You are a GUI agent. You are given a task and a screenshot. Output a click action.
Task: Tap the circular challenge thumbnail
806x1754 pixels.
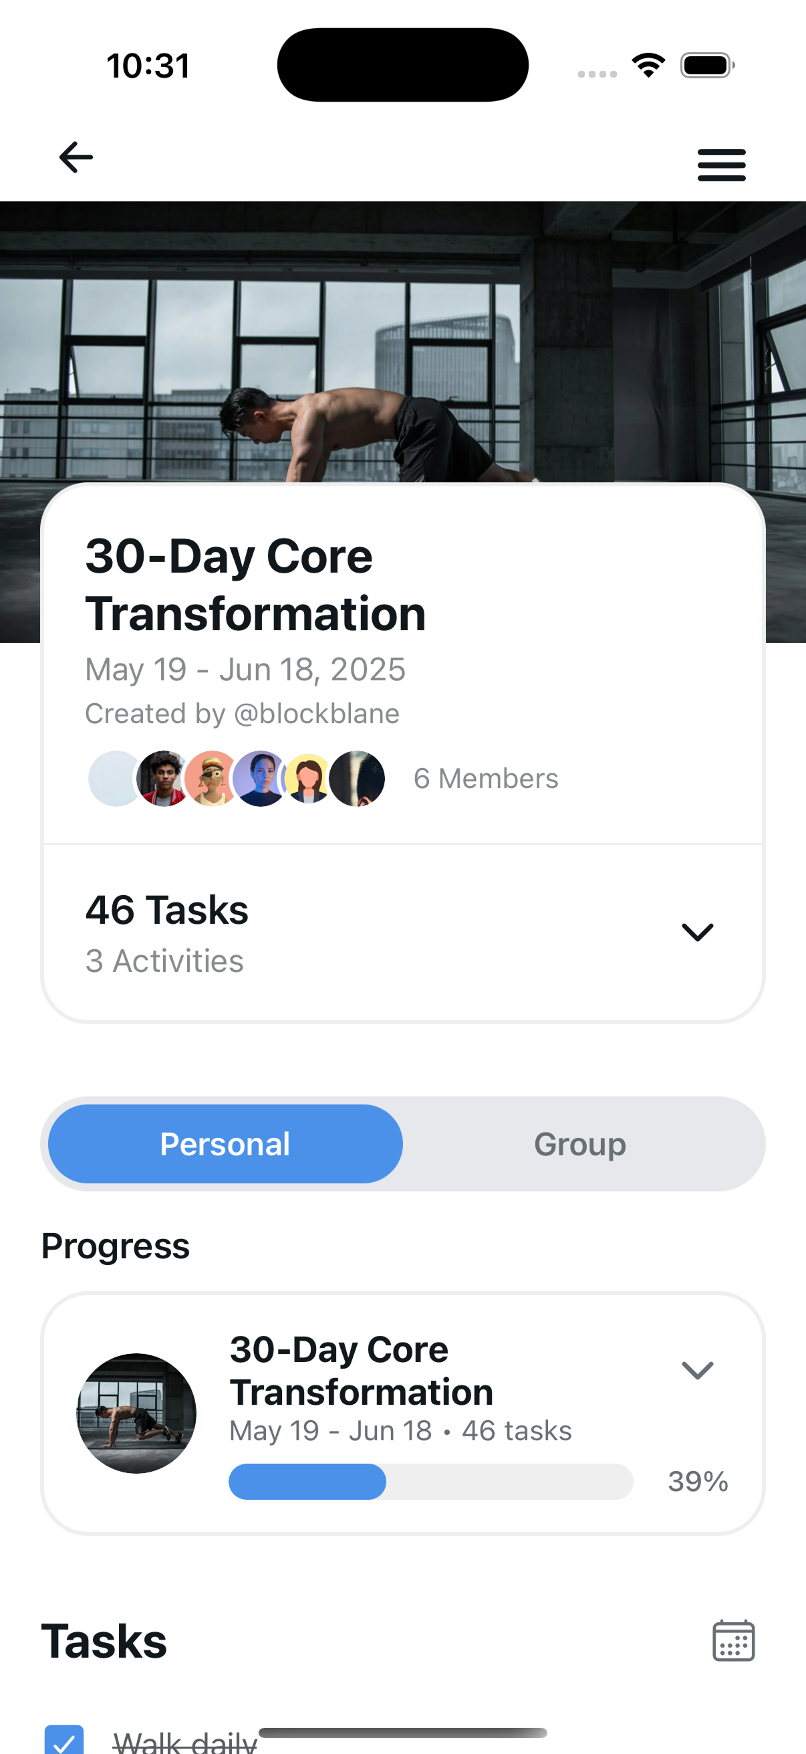point(136,1414)
